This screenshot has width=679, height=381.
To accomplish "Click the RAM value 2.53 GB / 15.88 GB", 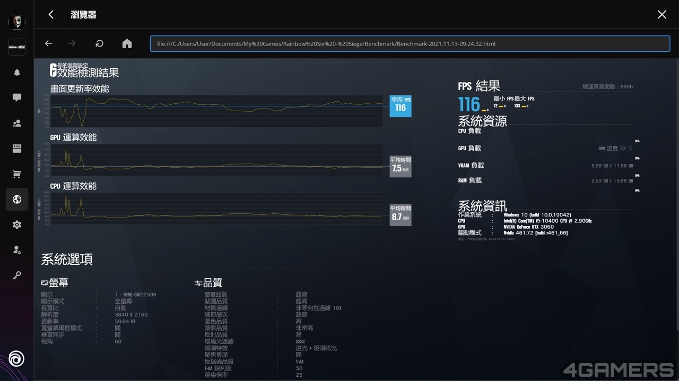I will [x=612, y=180].
